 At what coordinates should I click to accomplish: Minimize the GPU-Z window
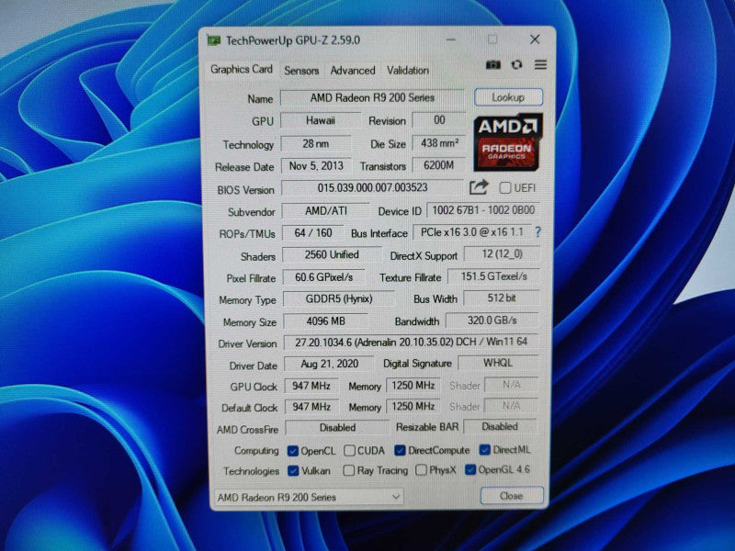(451, 39)
